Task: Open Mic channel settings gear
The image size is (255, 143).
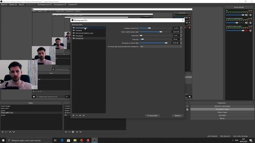Action: click(251, 15)
